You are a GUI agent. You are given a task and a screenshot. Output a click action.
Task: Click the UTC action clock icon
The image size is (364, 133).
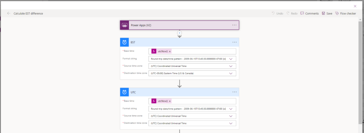[124, 92]
